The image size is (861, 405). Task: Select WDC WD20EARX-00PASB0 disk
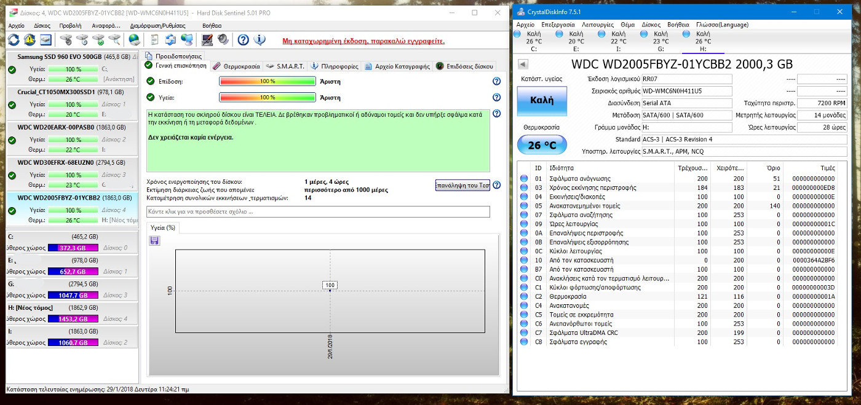pyautogui.click(x=72, y=140)
